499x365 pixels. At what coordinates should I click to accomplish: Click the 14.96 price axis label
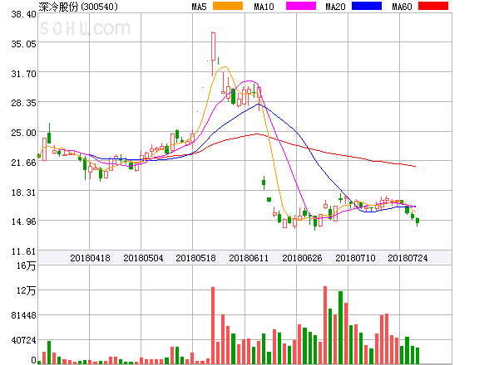(x=23, y=221)
